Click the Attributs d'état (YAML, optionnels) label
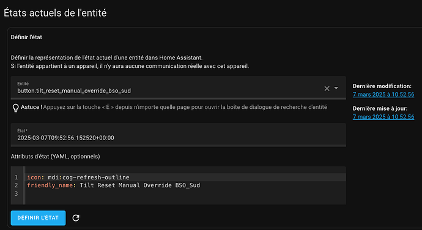Image resolution: width=422 pixels, height=230 pixels. point(55,157)
